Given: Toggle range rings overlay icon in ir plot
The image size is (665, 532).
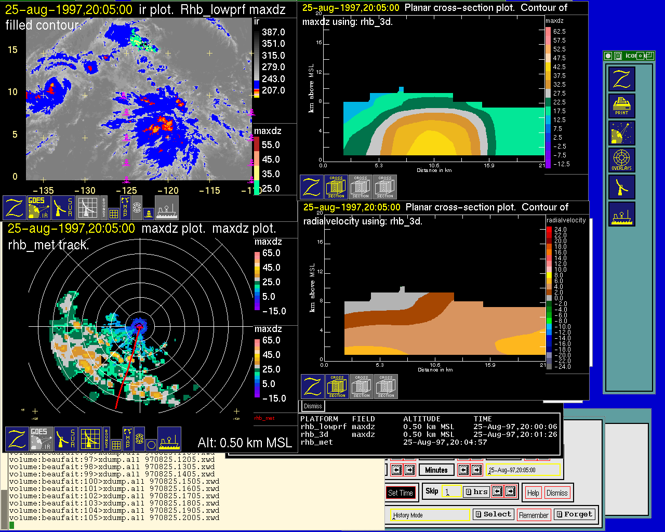Looking at the screenshot, I should point(137,207).
